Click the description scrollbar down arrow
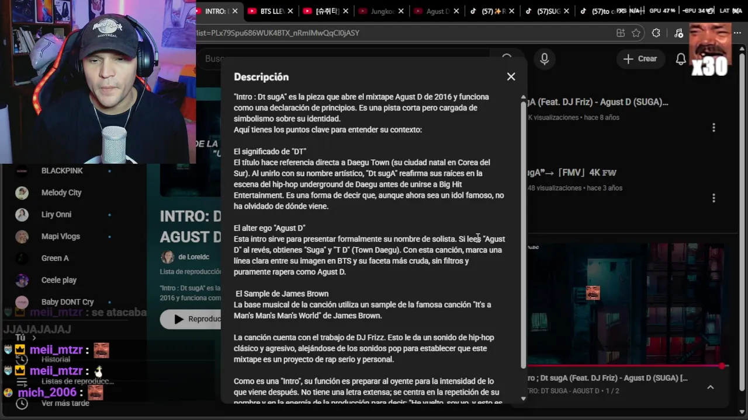 click(x=523, y=399)
